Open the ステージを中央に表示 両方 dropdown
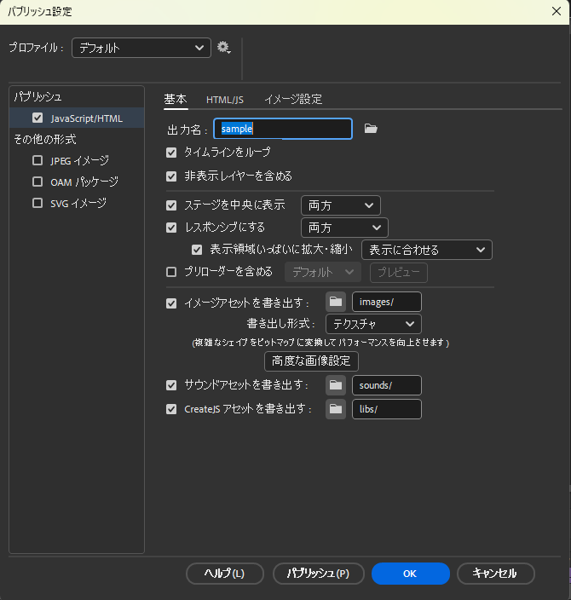This screenshot has height=600, width=571. (x=340, y=205)
